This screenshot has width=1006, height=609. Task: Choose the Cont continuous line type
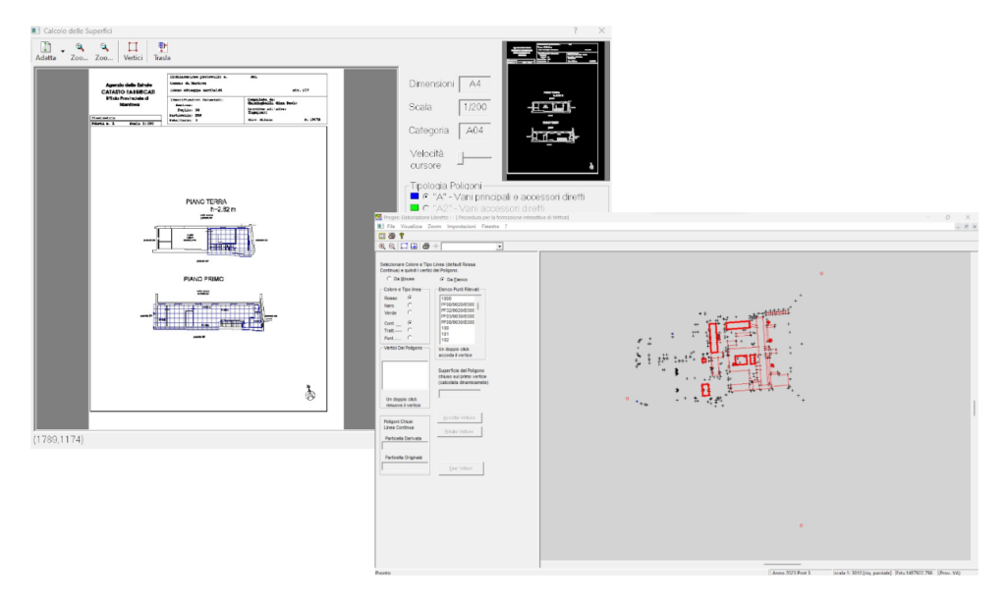tap(410, 323)
